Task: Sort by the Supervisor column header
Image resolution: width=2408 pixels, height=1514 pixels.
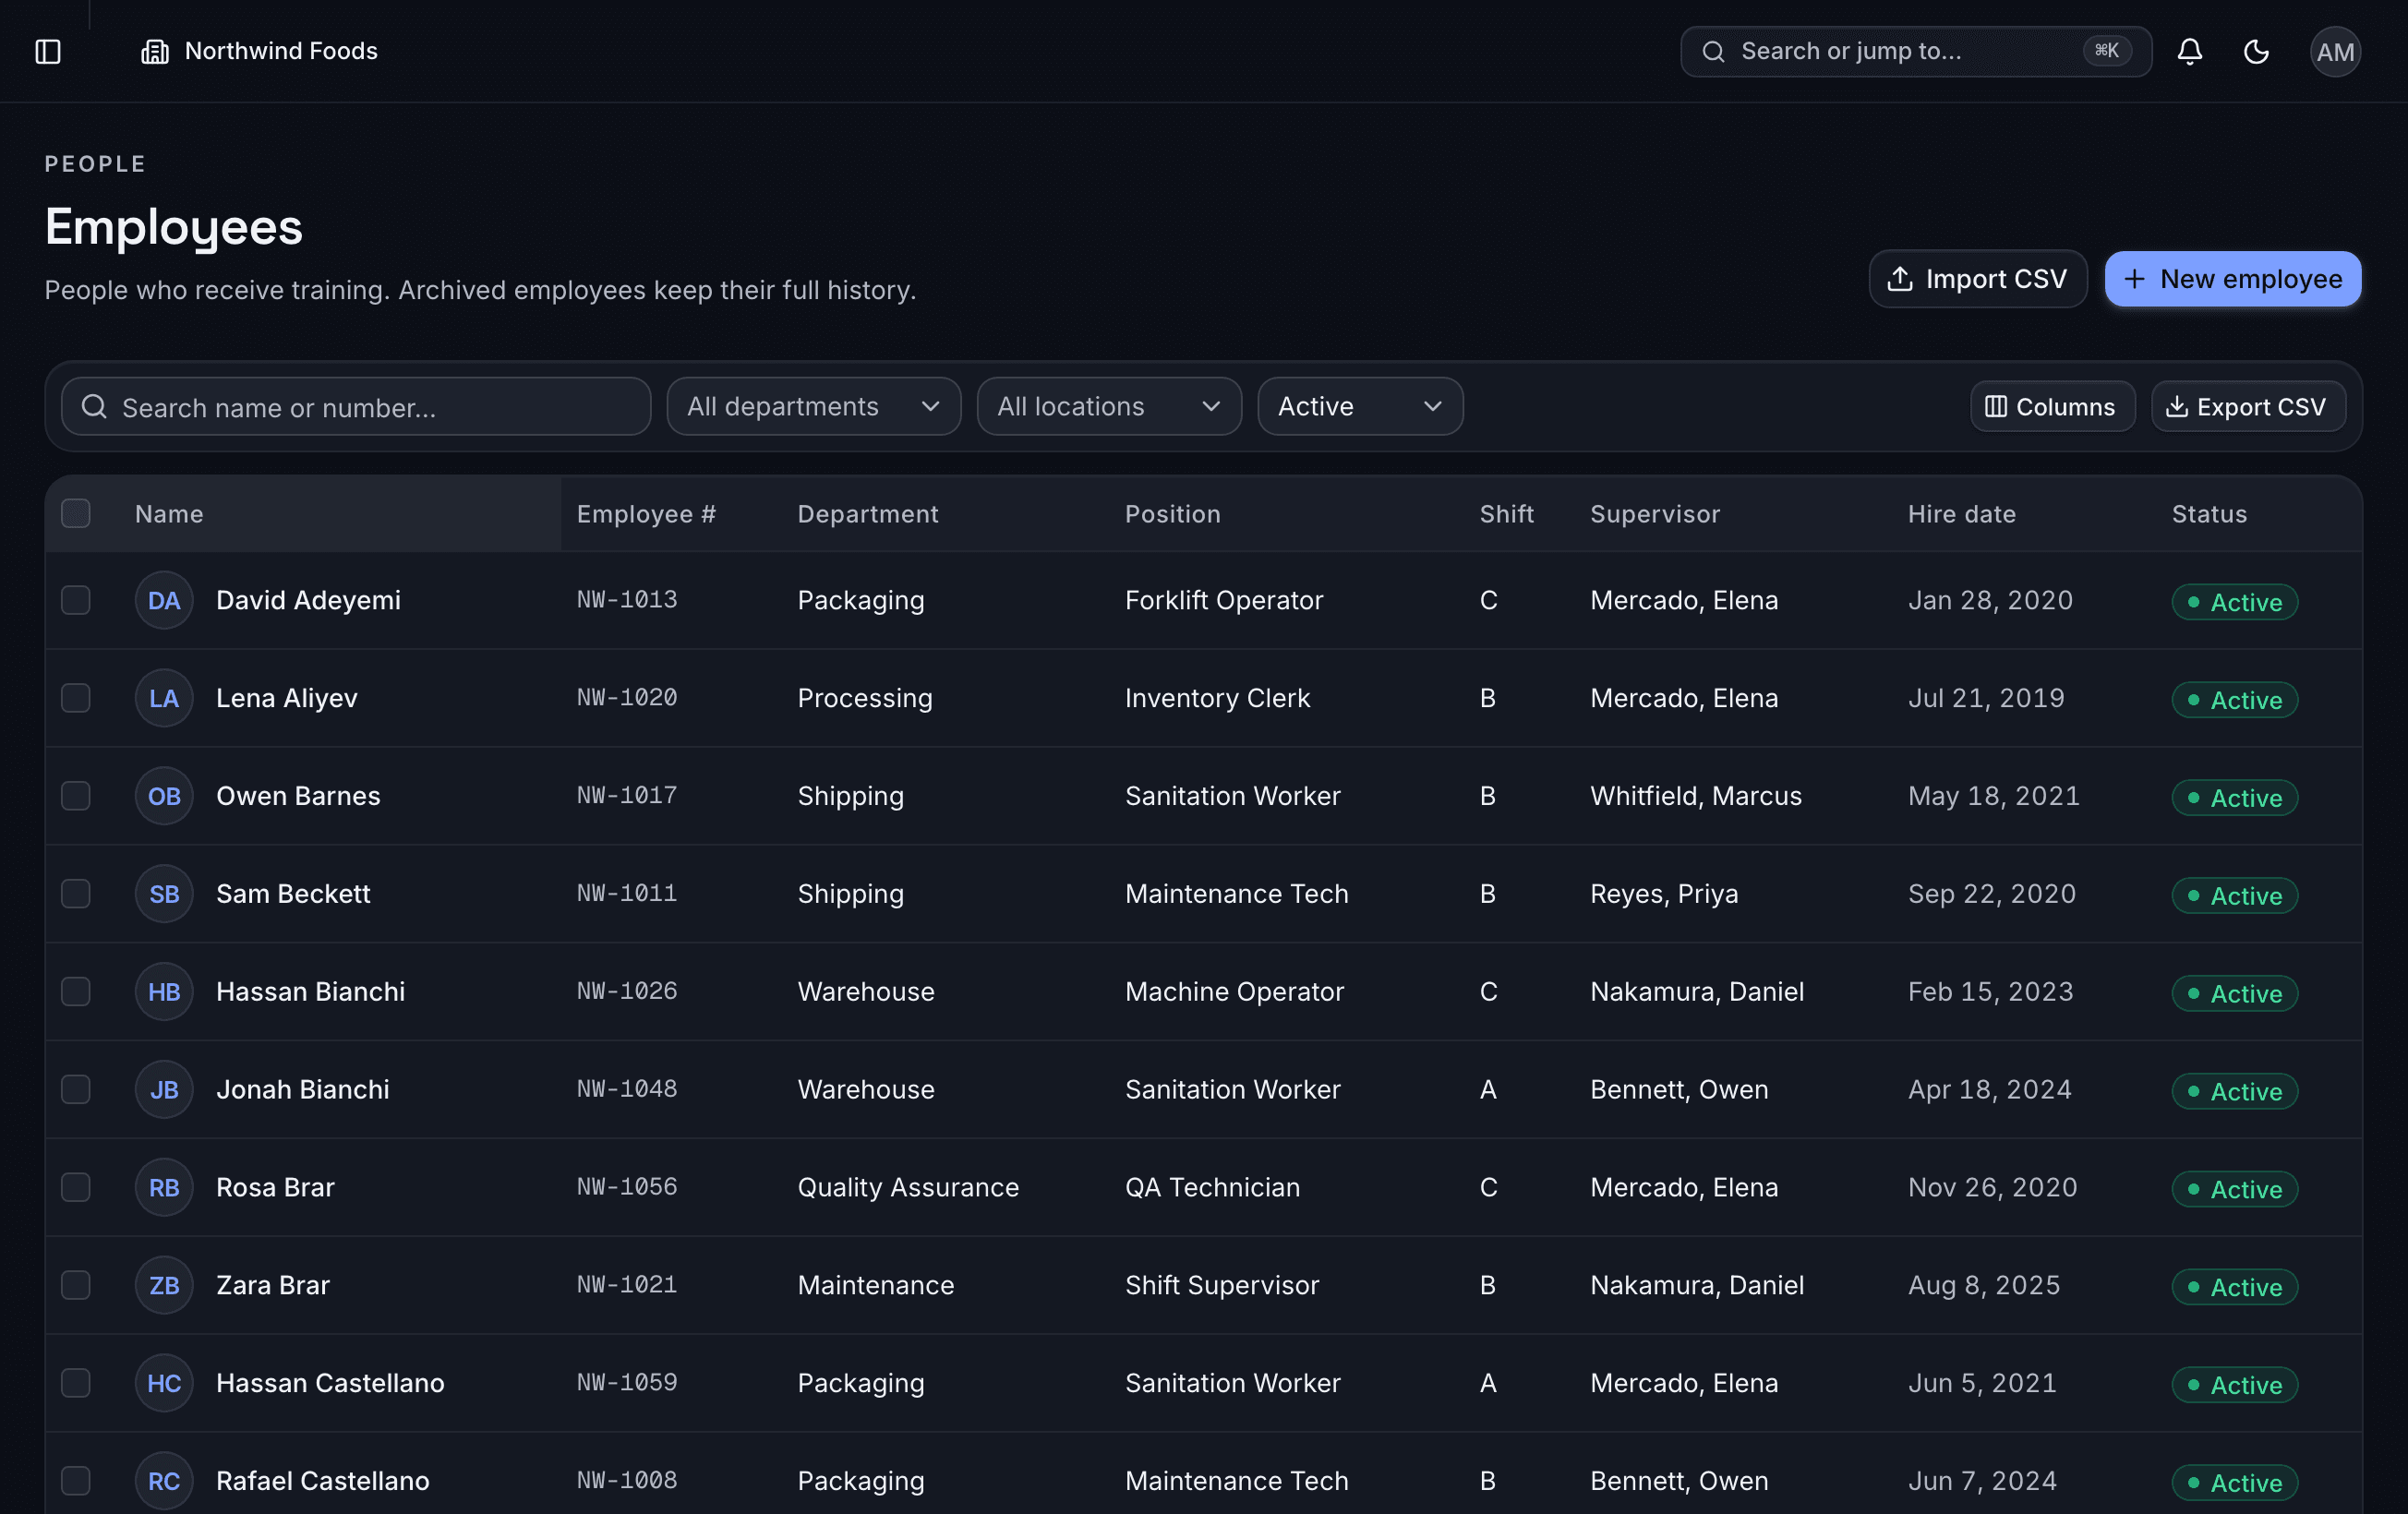Action: pos(1655,514)
